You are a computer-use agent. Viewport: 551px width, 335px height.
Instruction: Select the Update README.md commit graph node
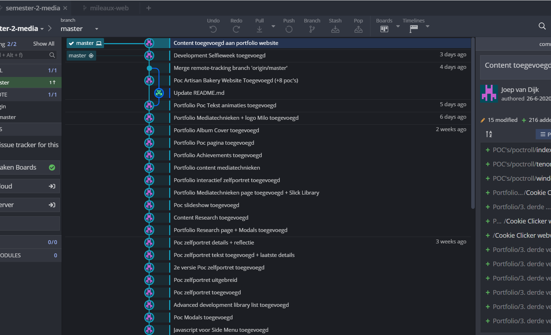pos(159,93)
